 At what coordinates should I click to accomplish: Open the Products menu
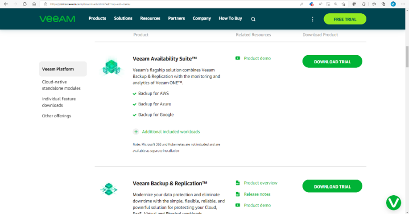coord(97,18)
